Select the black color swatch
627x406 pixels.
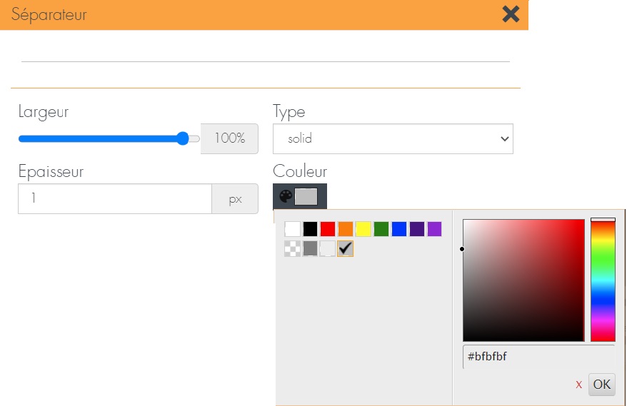(310, 229)
